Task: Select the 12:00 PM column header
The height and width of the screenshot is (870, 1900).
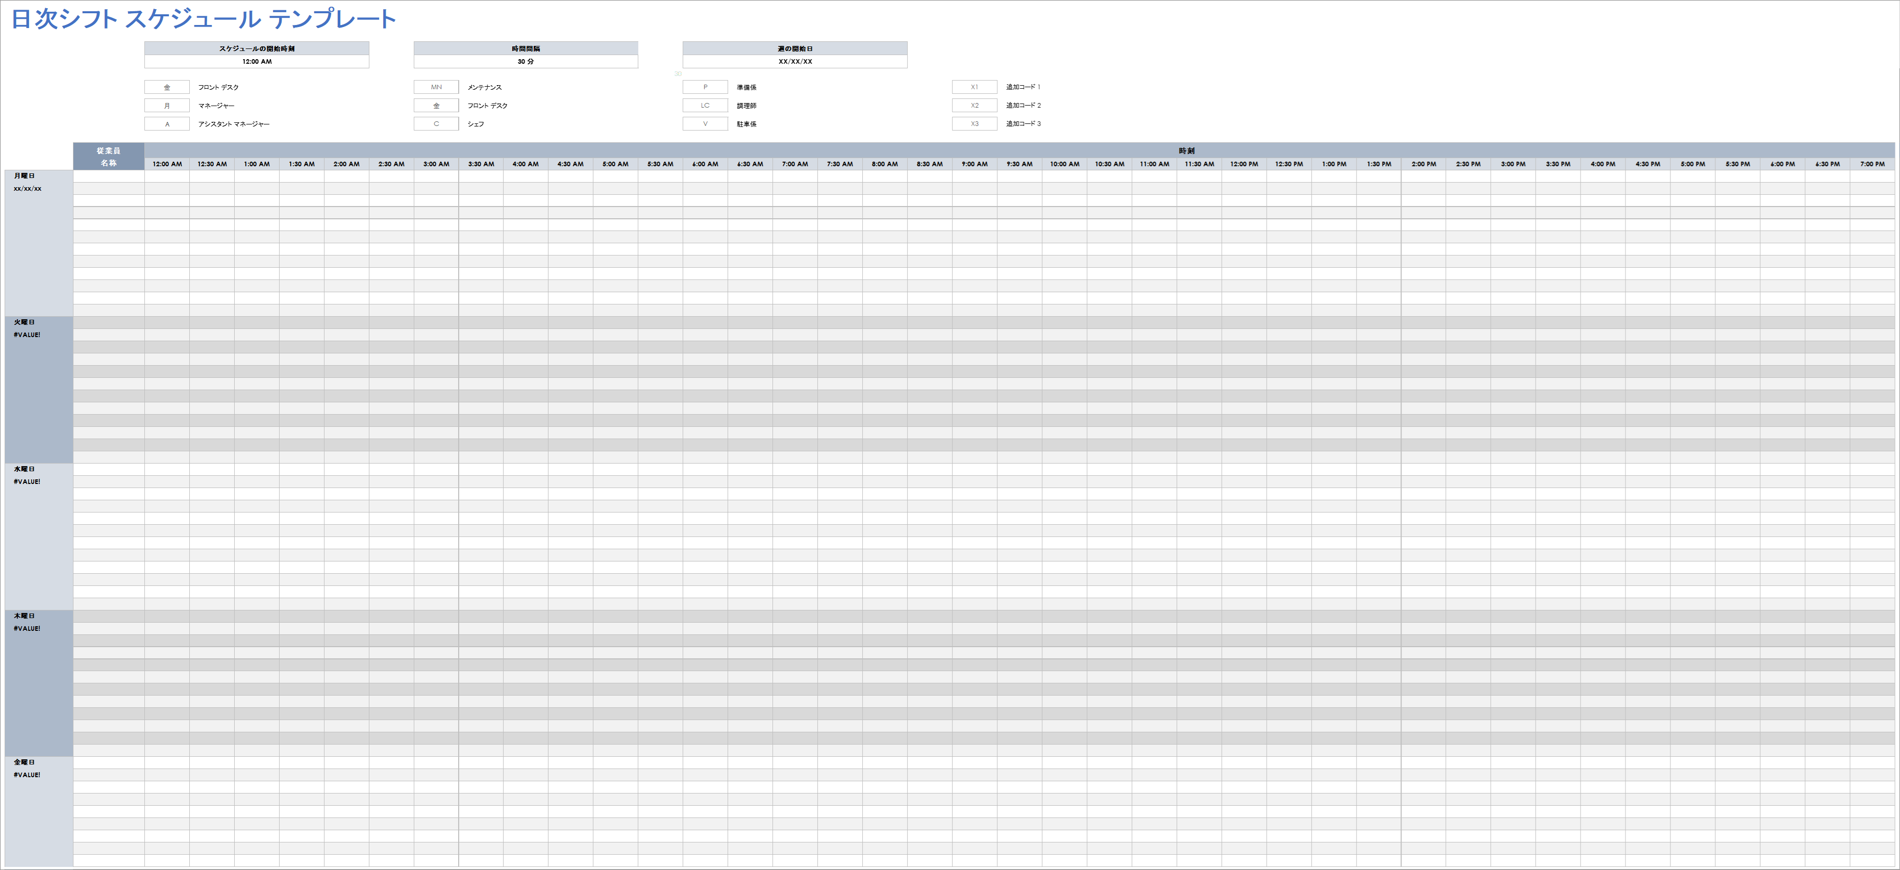Action: [1244, 164]
